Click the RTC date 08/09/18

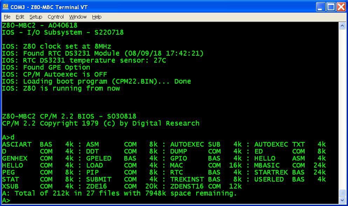coord(145,54)
